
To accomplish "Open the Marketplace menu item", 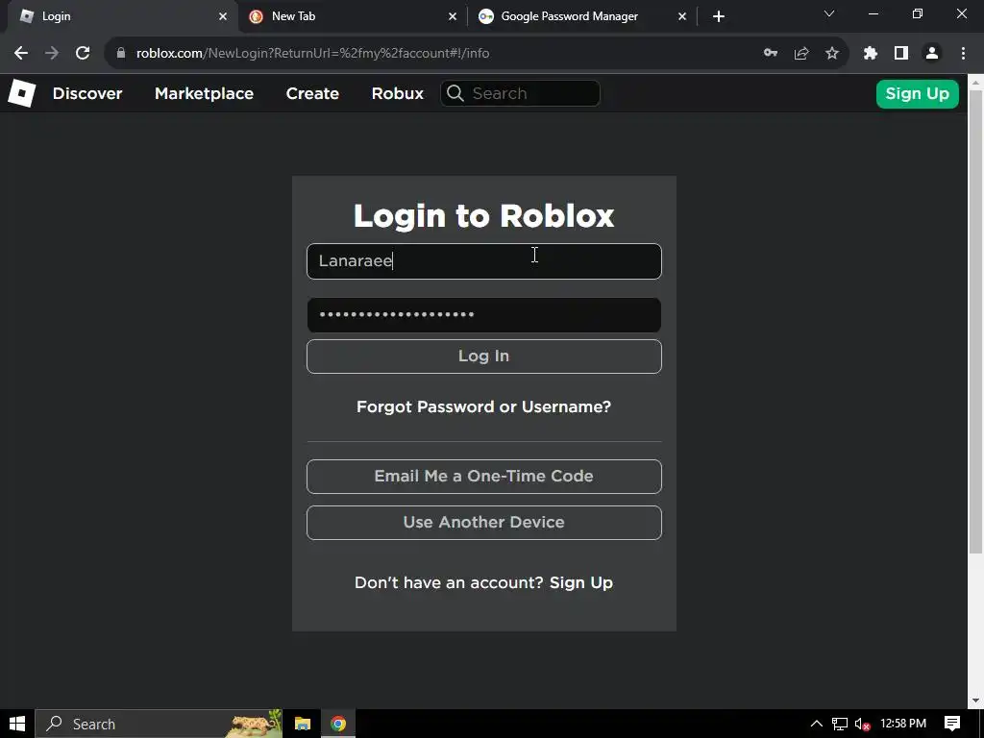I will coord(204,93).
